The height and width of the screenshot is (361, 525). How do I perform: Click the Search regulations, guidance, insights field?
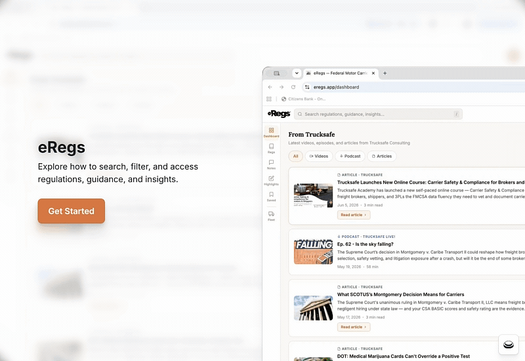point(379,114)
